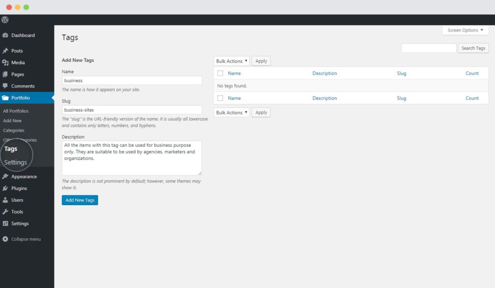Click the Collapse menu arrow icon
Viewport: 495px width, 288px height.
click(x=5, y=239)
